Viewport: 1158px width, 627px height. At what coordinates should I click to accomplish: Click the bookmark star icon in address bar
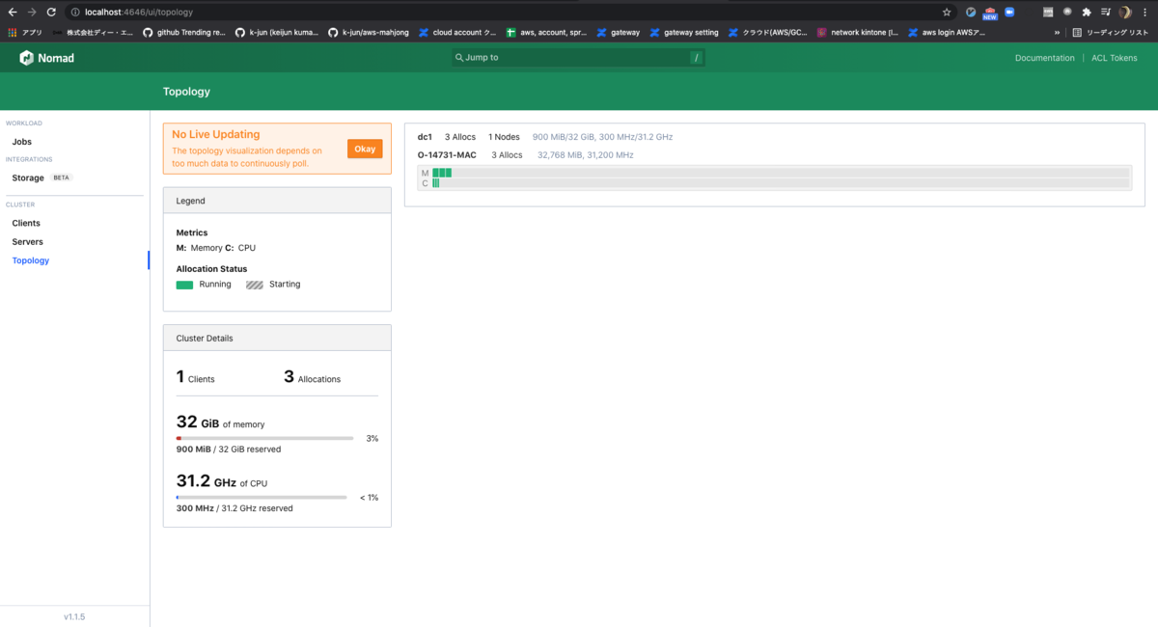coord(947,13)
